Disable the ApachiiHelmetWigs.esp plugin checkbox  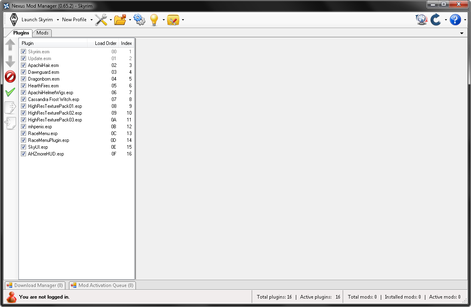[x=23, y=93]
